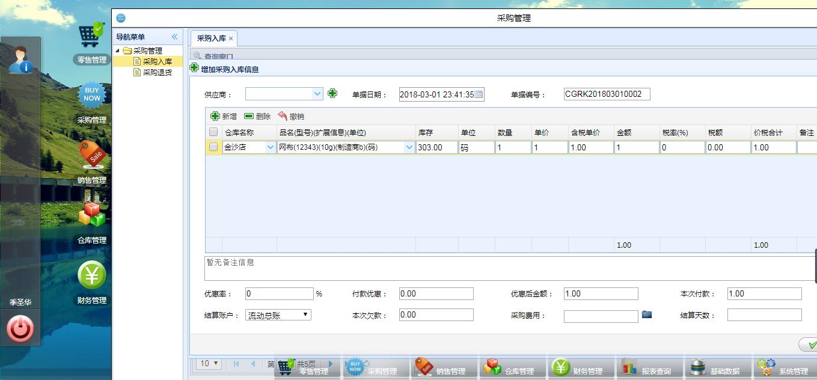Open the 供应商 supplier dropdown

[318, 94]
